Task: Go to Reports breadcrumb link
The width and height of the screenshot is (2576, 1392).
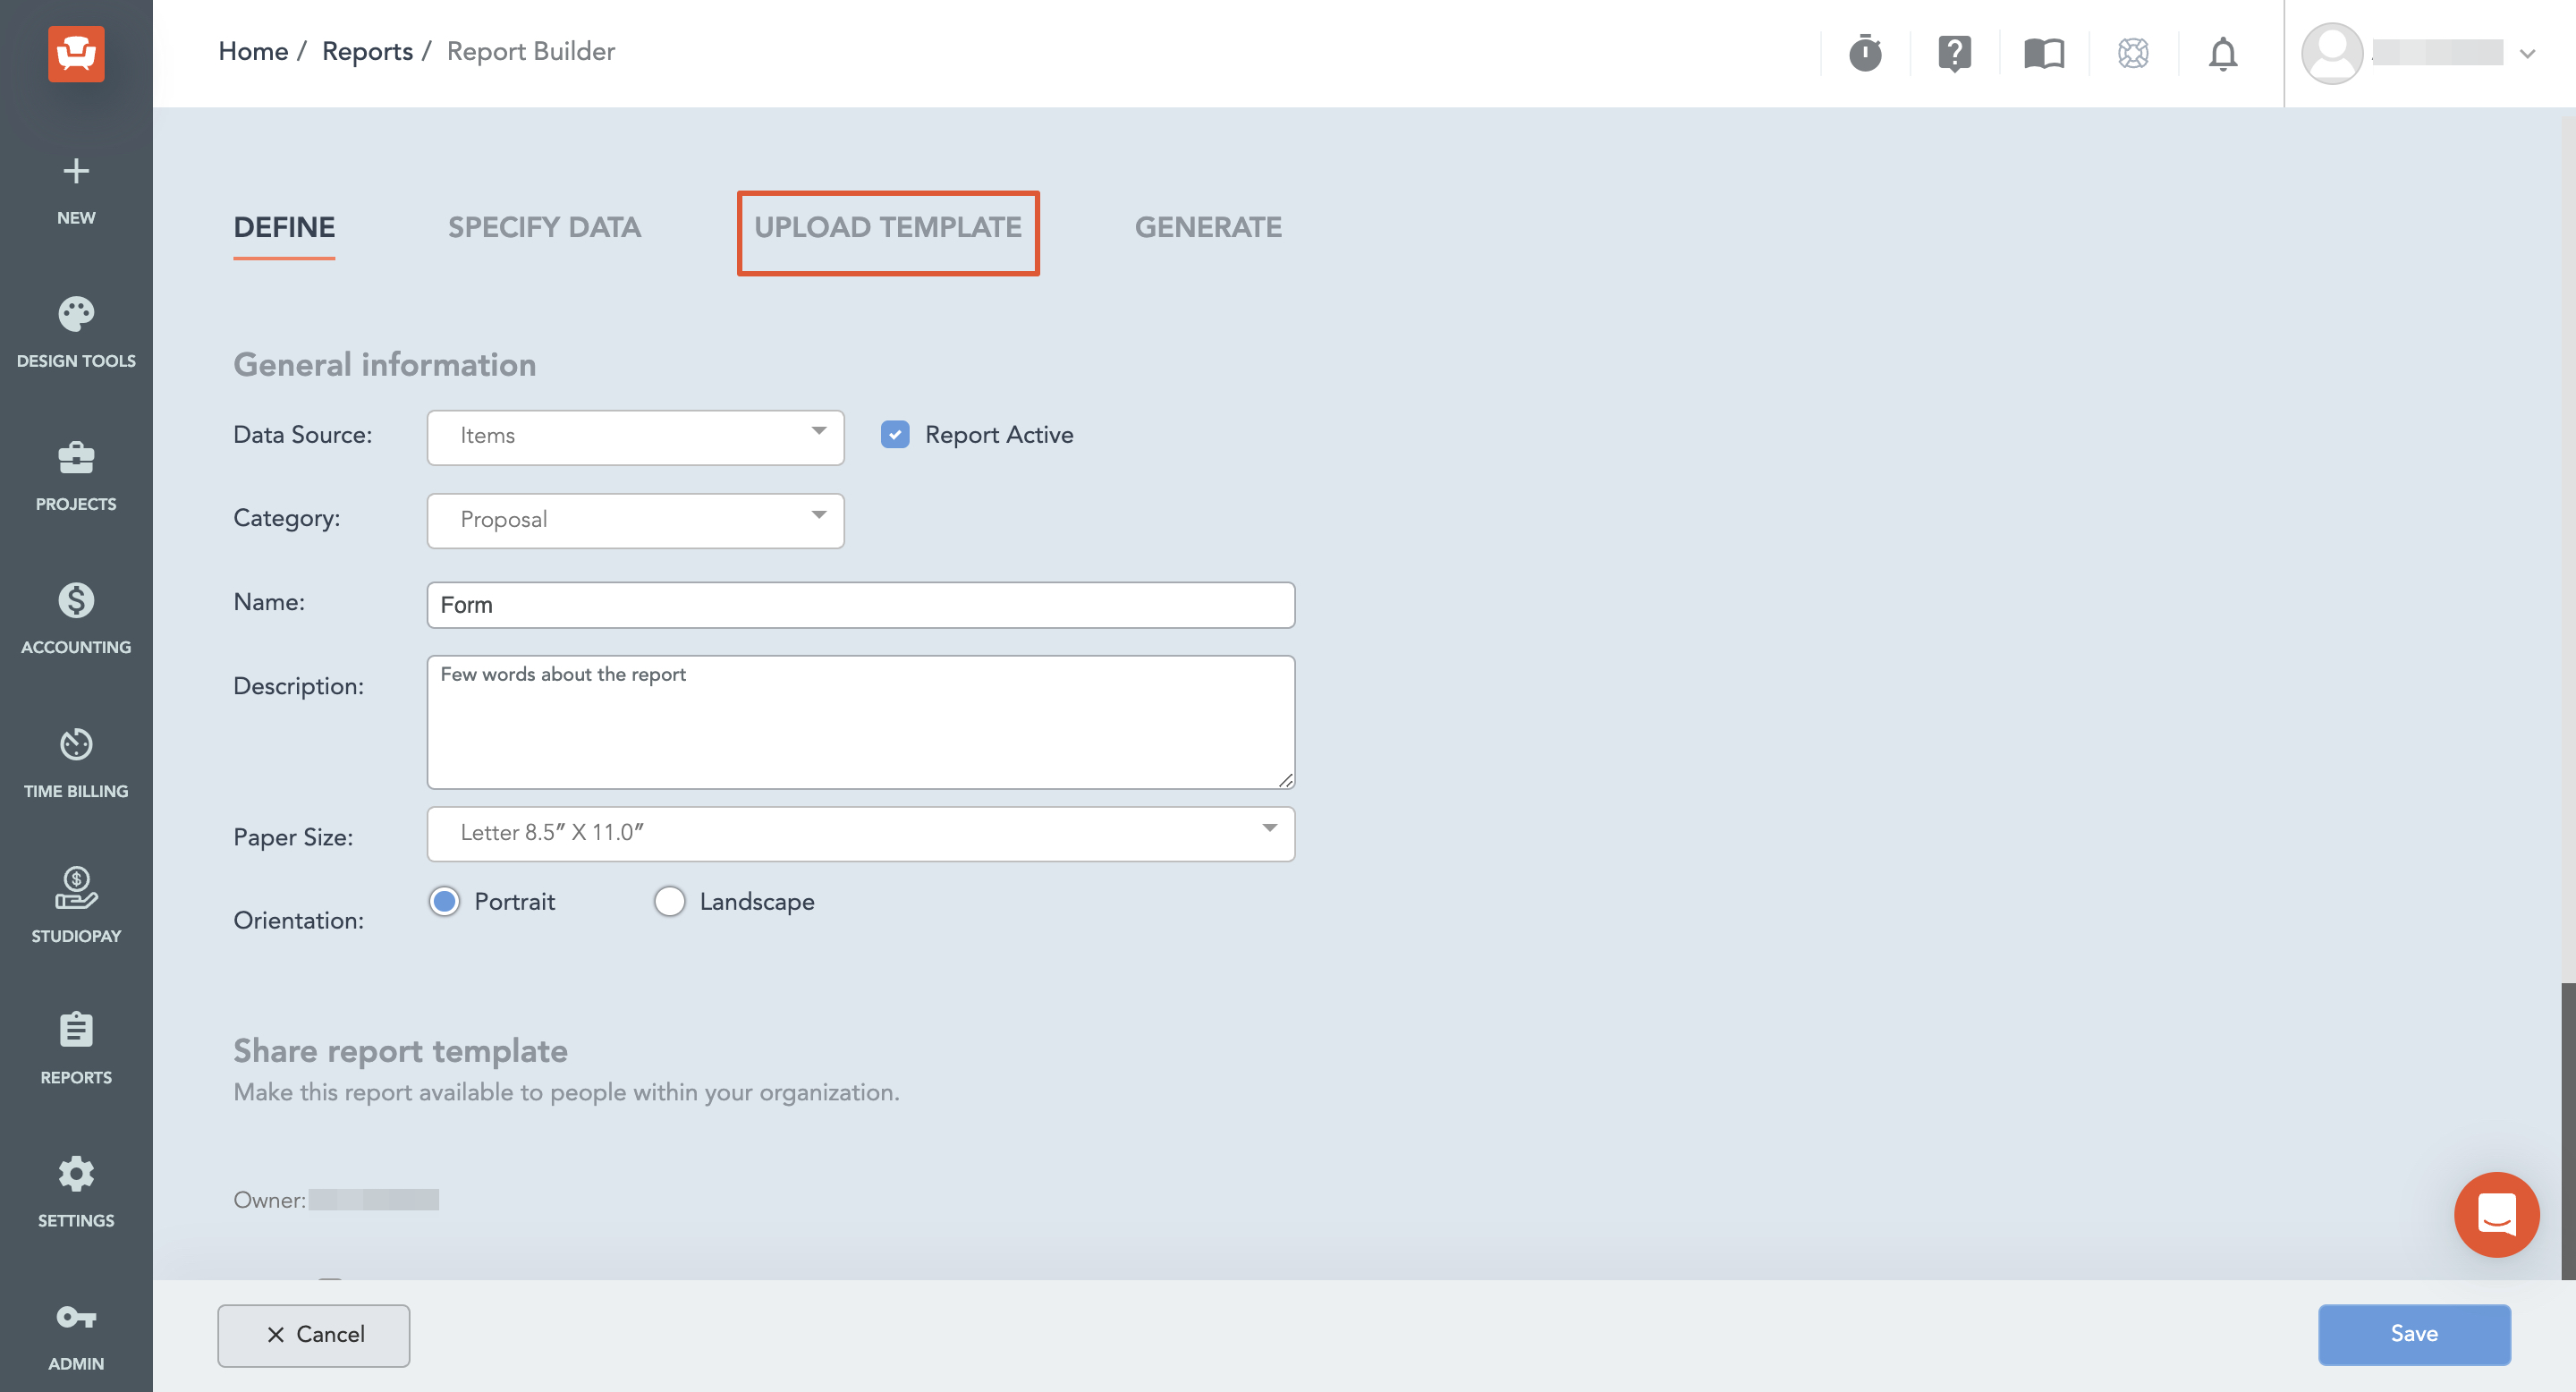Action: click(367, 51)
